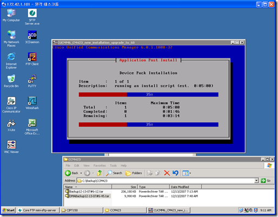Switch to CUCMM6_CM423 taskbar window
This screenshot has width=278, height=217.
point(169,210)
